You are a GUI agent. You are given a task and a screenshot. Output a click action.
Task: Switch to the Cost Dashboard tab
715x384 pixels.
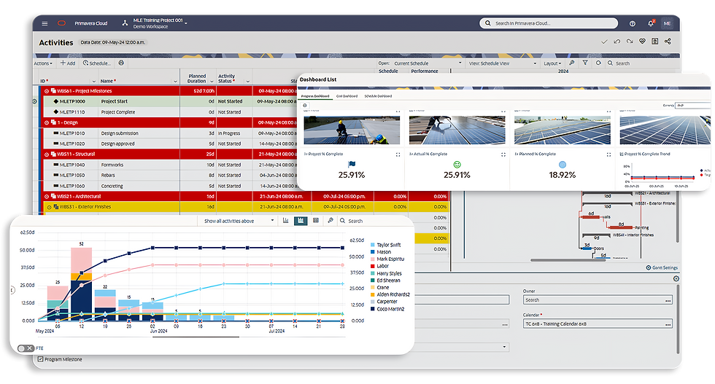347,96
